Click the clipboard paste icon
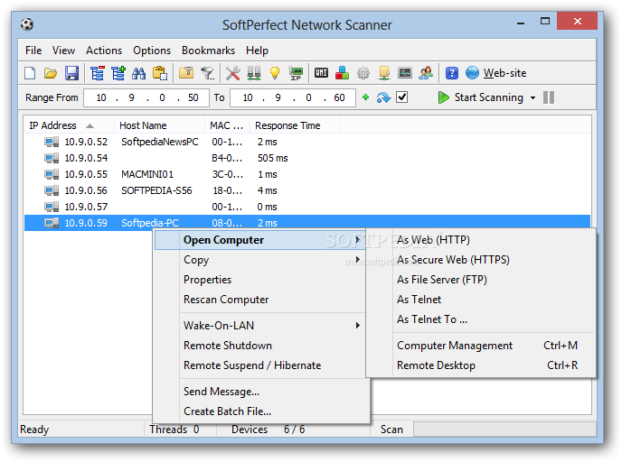This screenshot has height=462, width=622. pyautogui.click(x=160, y=73)
